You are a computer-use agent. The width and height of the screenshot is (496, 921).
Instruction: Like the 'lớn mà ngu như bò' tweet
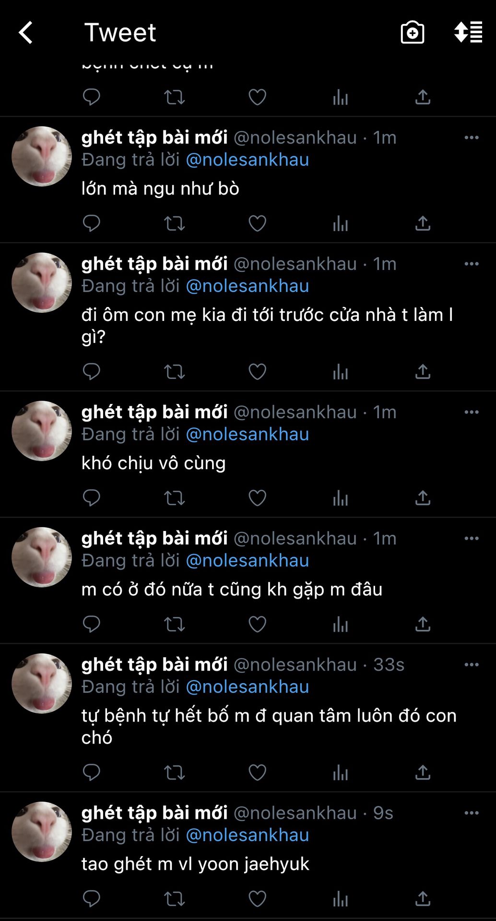tap(257, 223)
